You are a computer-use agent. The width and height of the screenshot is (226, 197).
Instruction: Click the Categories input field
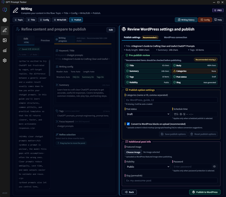point(171,100)
